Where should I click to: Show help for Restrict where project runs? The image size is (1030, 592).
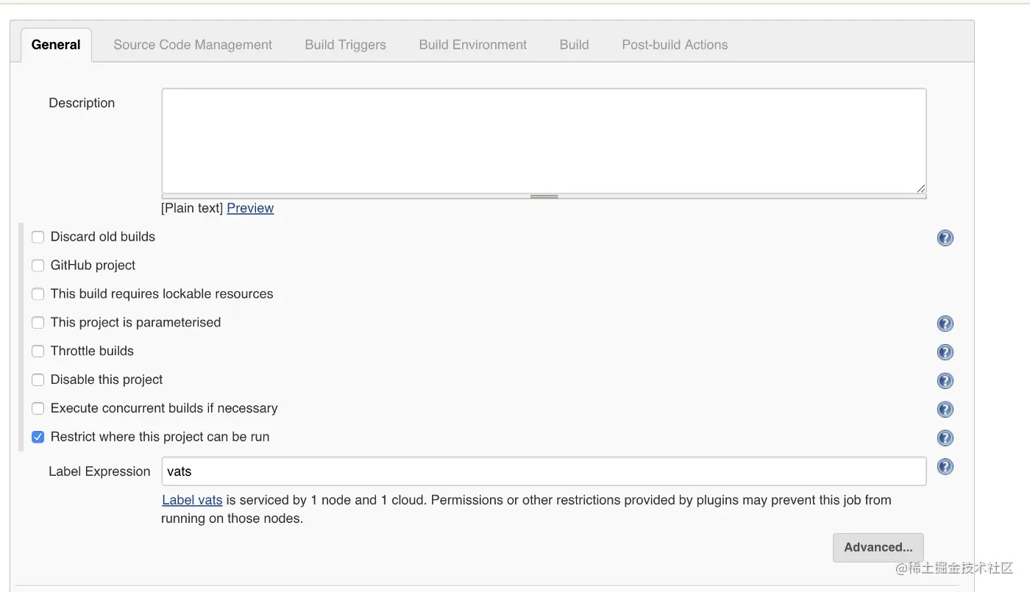945,438
